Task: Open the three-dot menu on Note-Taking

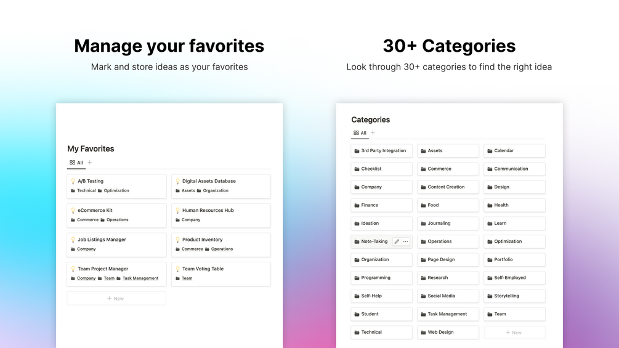Action: click(405, 241)
